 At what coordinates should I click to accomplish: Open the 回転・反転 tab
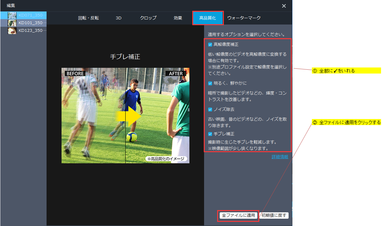point(88,18)
